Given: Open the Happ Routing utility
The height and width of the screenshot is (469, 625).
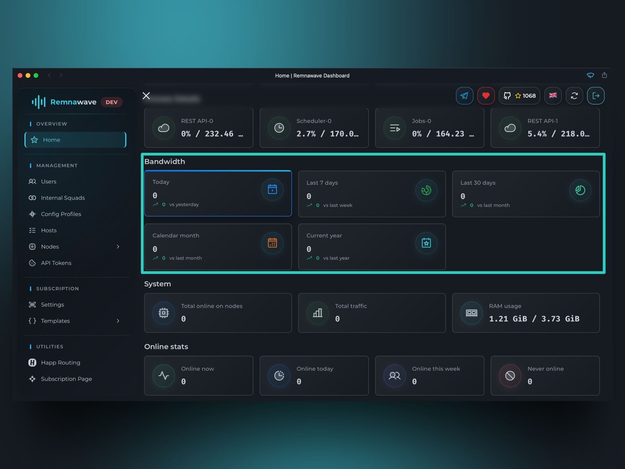Looking at the screenshot, I should point(60,362).
